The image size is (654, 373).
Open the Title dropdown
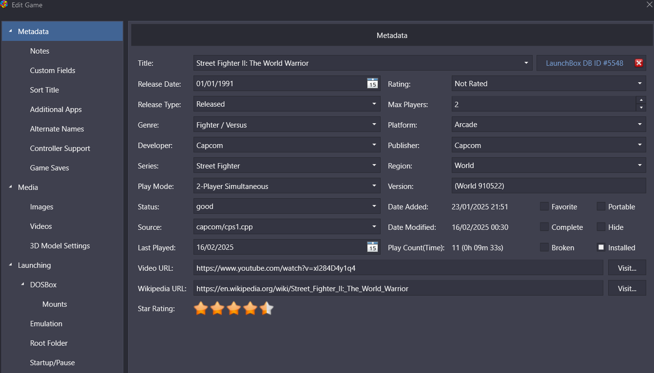526,63
